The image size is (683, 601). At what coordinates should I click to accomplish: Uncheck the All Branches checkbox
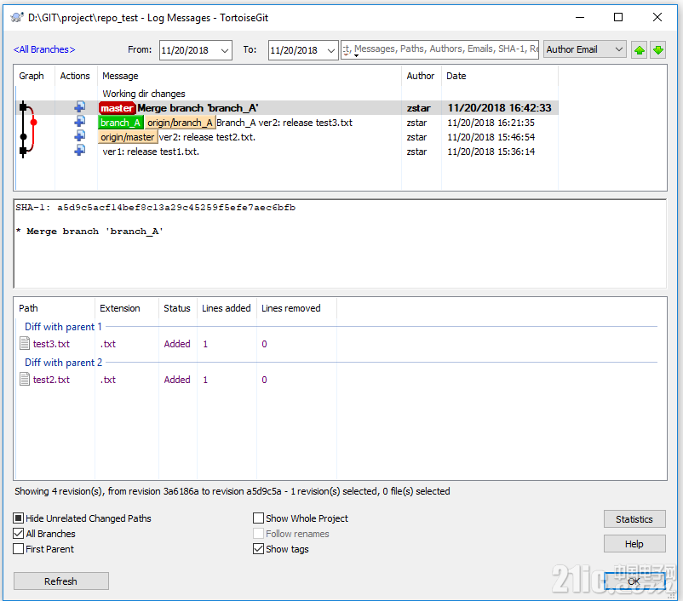(x=18, y=534)
